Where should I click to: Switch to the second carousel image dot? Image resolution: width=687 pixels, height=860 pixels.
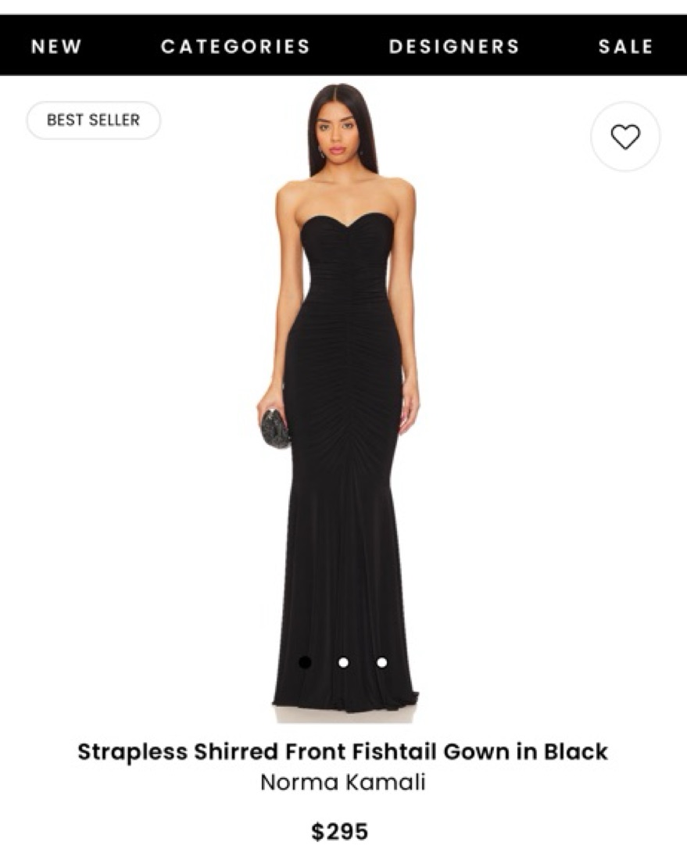coord(343,662)
